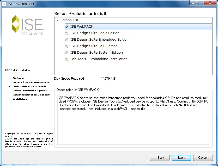Select ISE Design Suite System Edition radio

67,53
